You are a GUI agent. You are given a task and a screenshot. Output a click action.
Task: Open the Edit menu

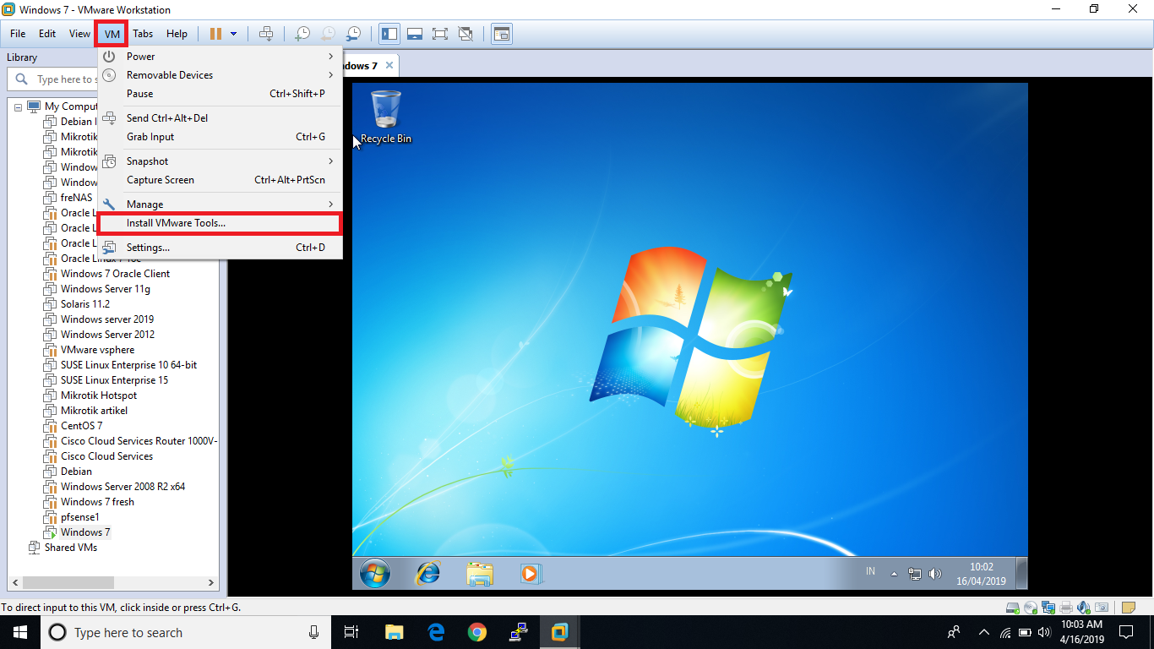coord(47,34)
